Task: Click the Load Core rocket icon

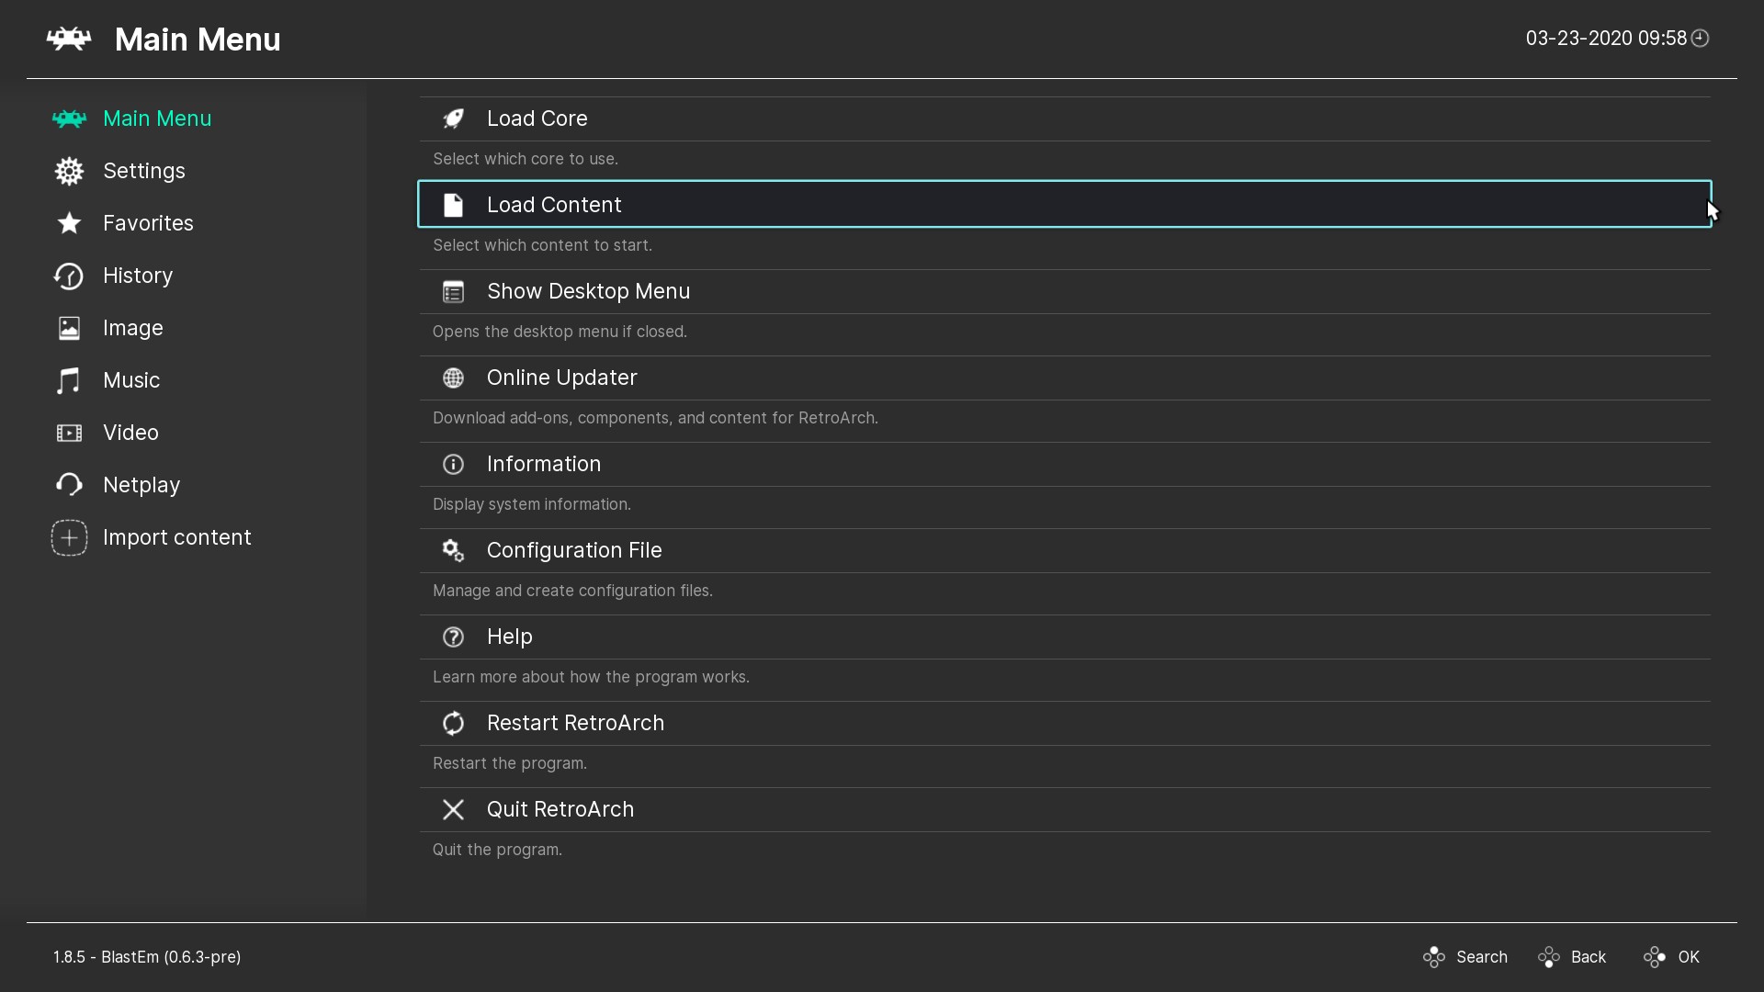Action: [453, 118]
